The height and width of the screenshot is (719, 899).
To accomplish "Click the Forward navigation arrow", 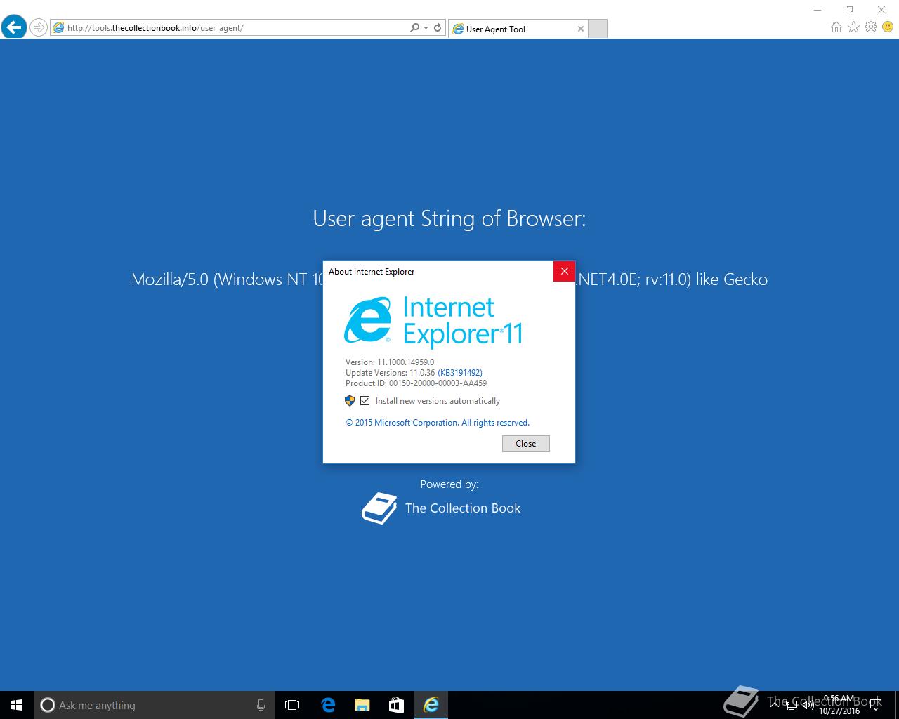I will 39,28.
